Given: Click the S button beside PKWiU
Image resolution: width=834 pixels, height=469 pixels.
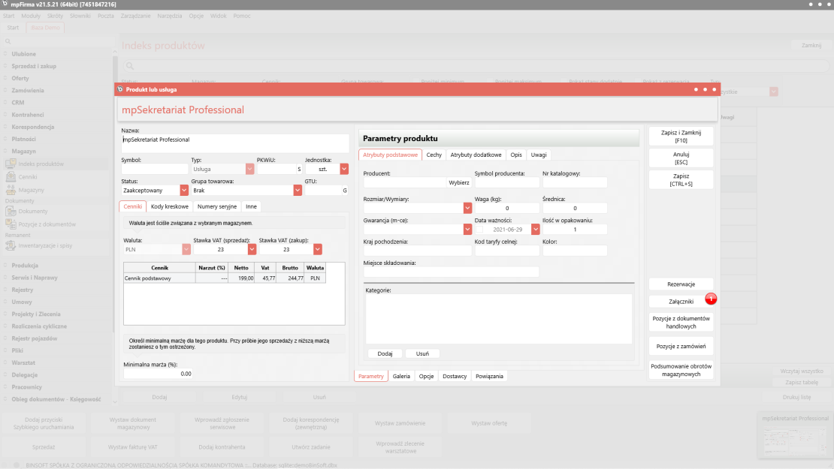Looking at the screenshot, I should (299, 169).
